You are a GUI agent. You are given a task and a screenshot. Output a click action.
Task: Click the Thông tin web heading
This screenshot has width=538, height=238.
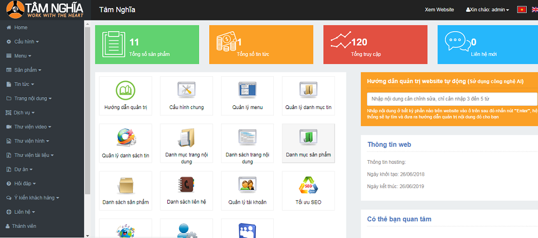coord(389,145)
